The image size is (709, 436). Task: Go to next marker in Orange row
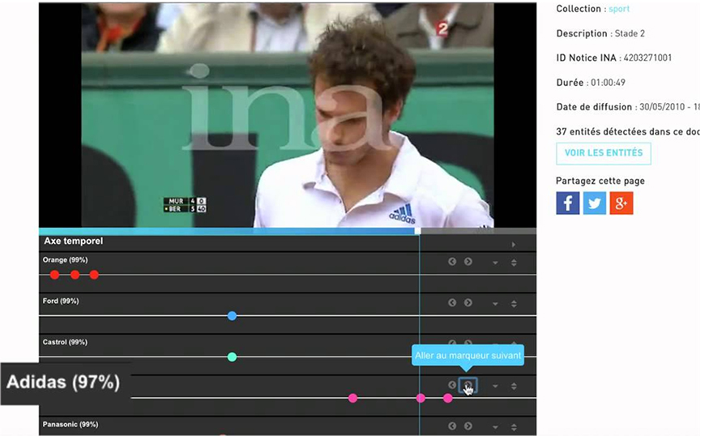click(x=468, y=262)
